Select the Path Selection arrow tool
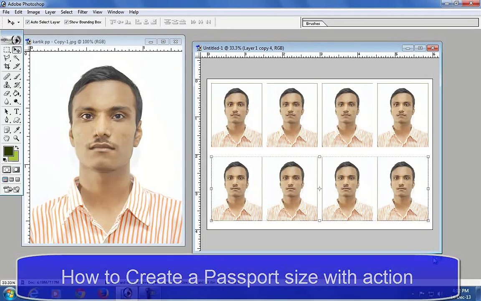The width and height of the screenshot is (481, 301). click(6, 112)
